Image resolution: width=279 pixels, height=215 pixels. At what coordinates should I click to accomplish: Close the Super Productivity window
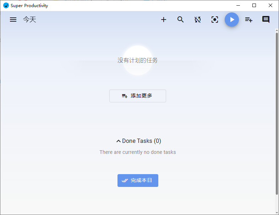[270, 5]
